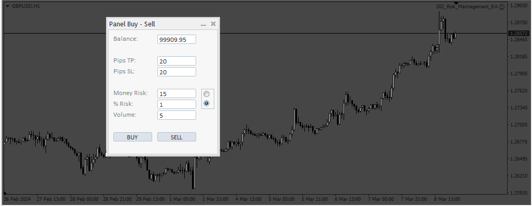Screen dimensions: 532x206
Task: Select the % Risk radio button
Action: click(206, 103)
